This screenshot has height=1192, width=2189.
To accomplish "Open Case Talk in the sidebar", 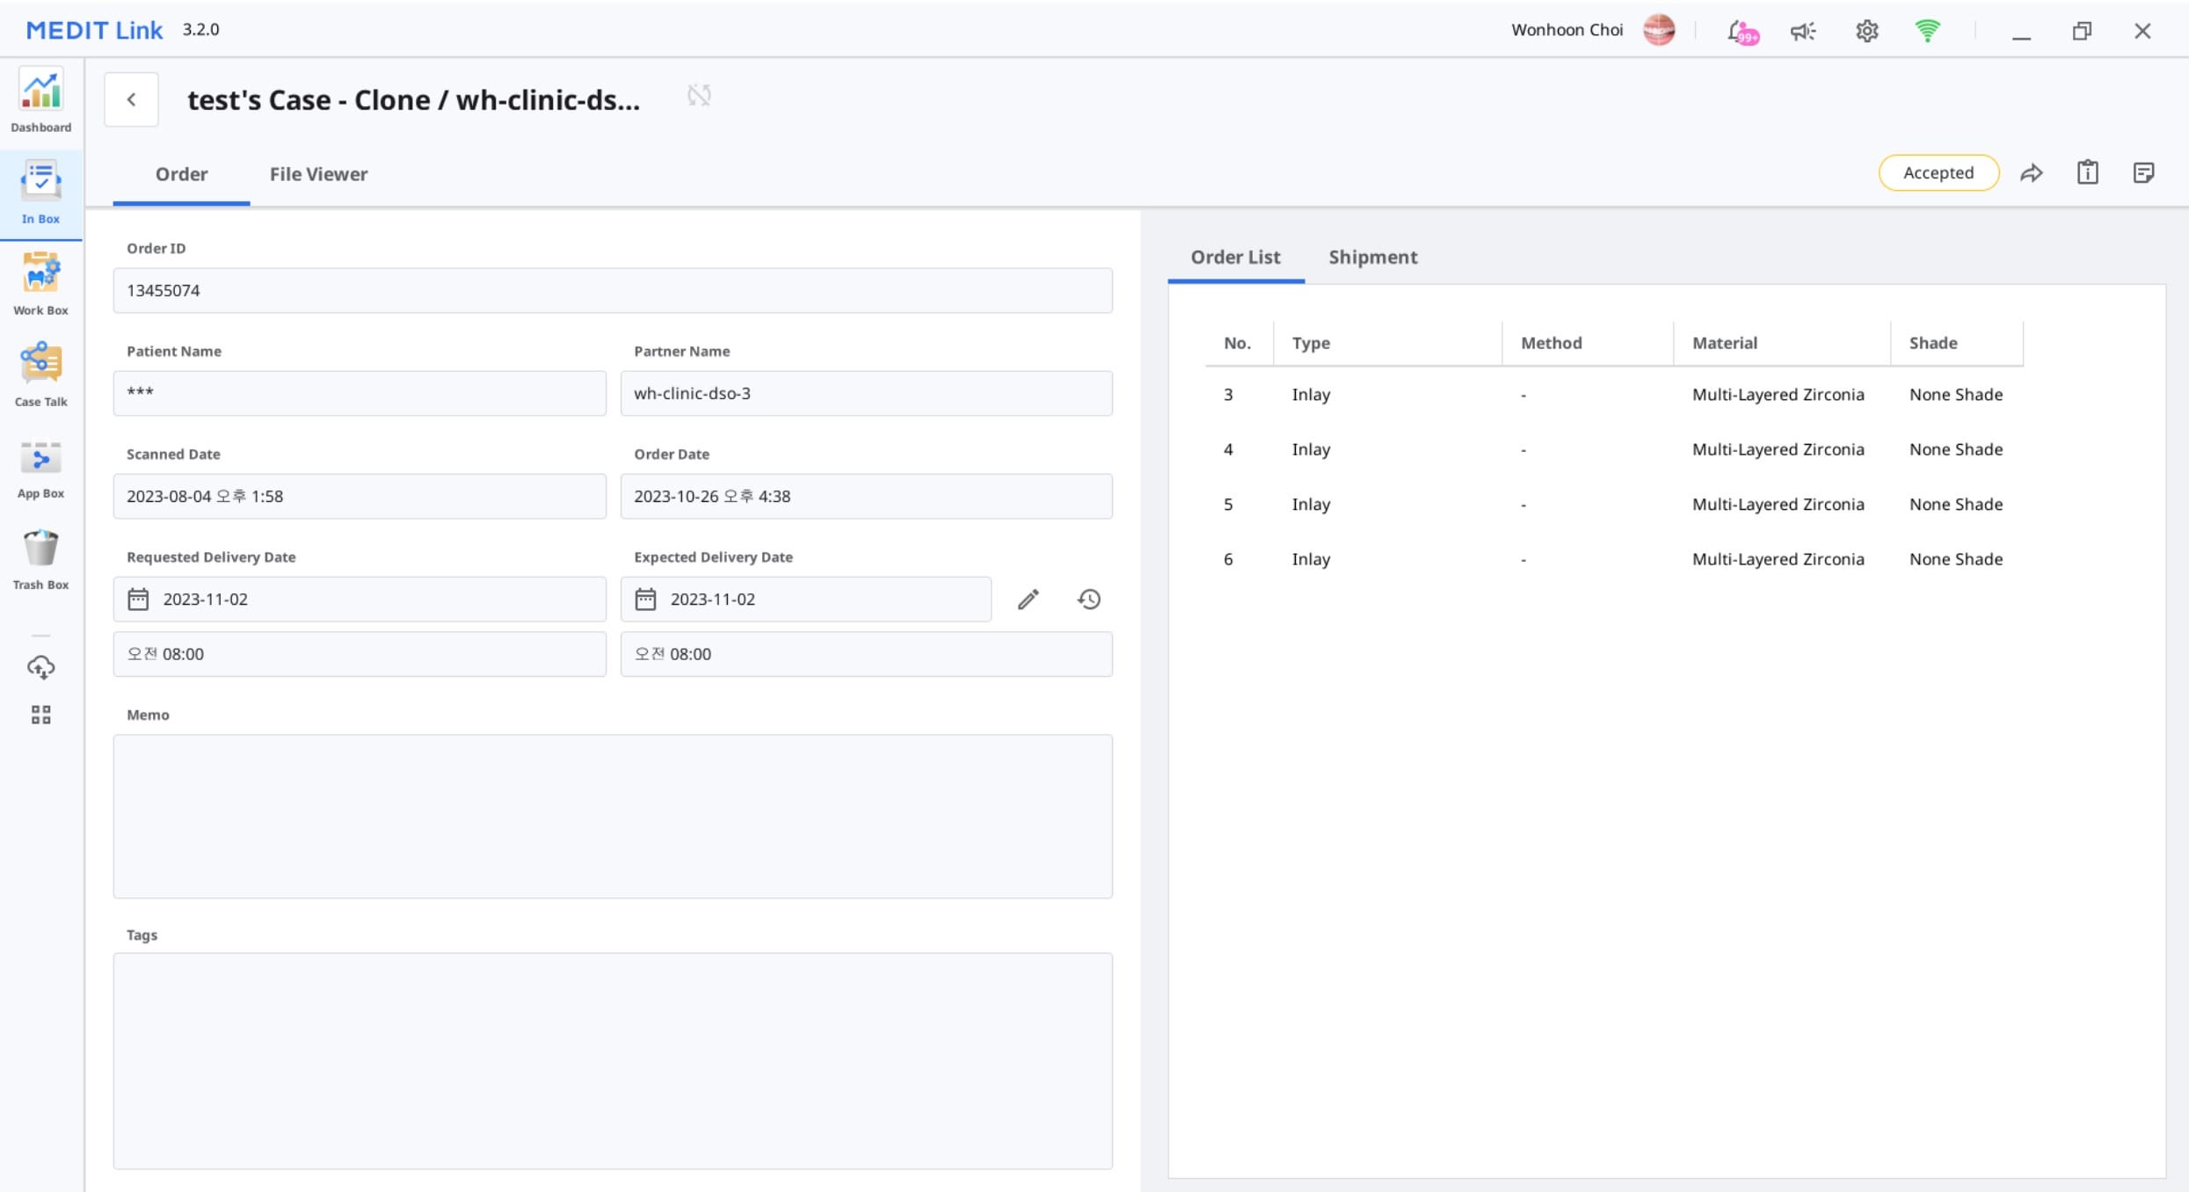I will (x=41, y=375).
